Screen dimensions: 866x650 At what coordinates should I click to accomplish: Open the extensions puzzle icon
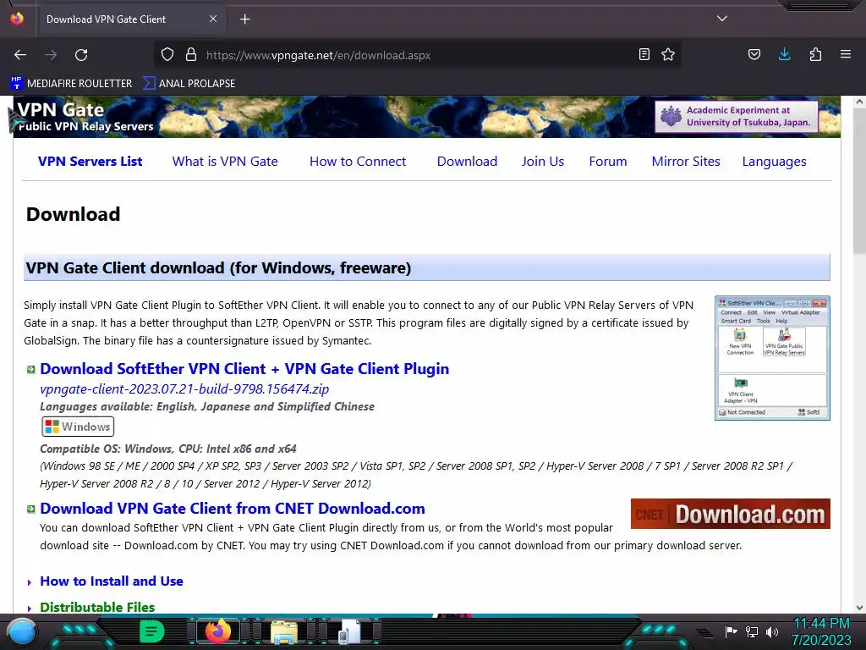[x=815, y=54]
